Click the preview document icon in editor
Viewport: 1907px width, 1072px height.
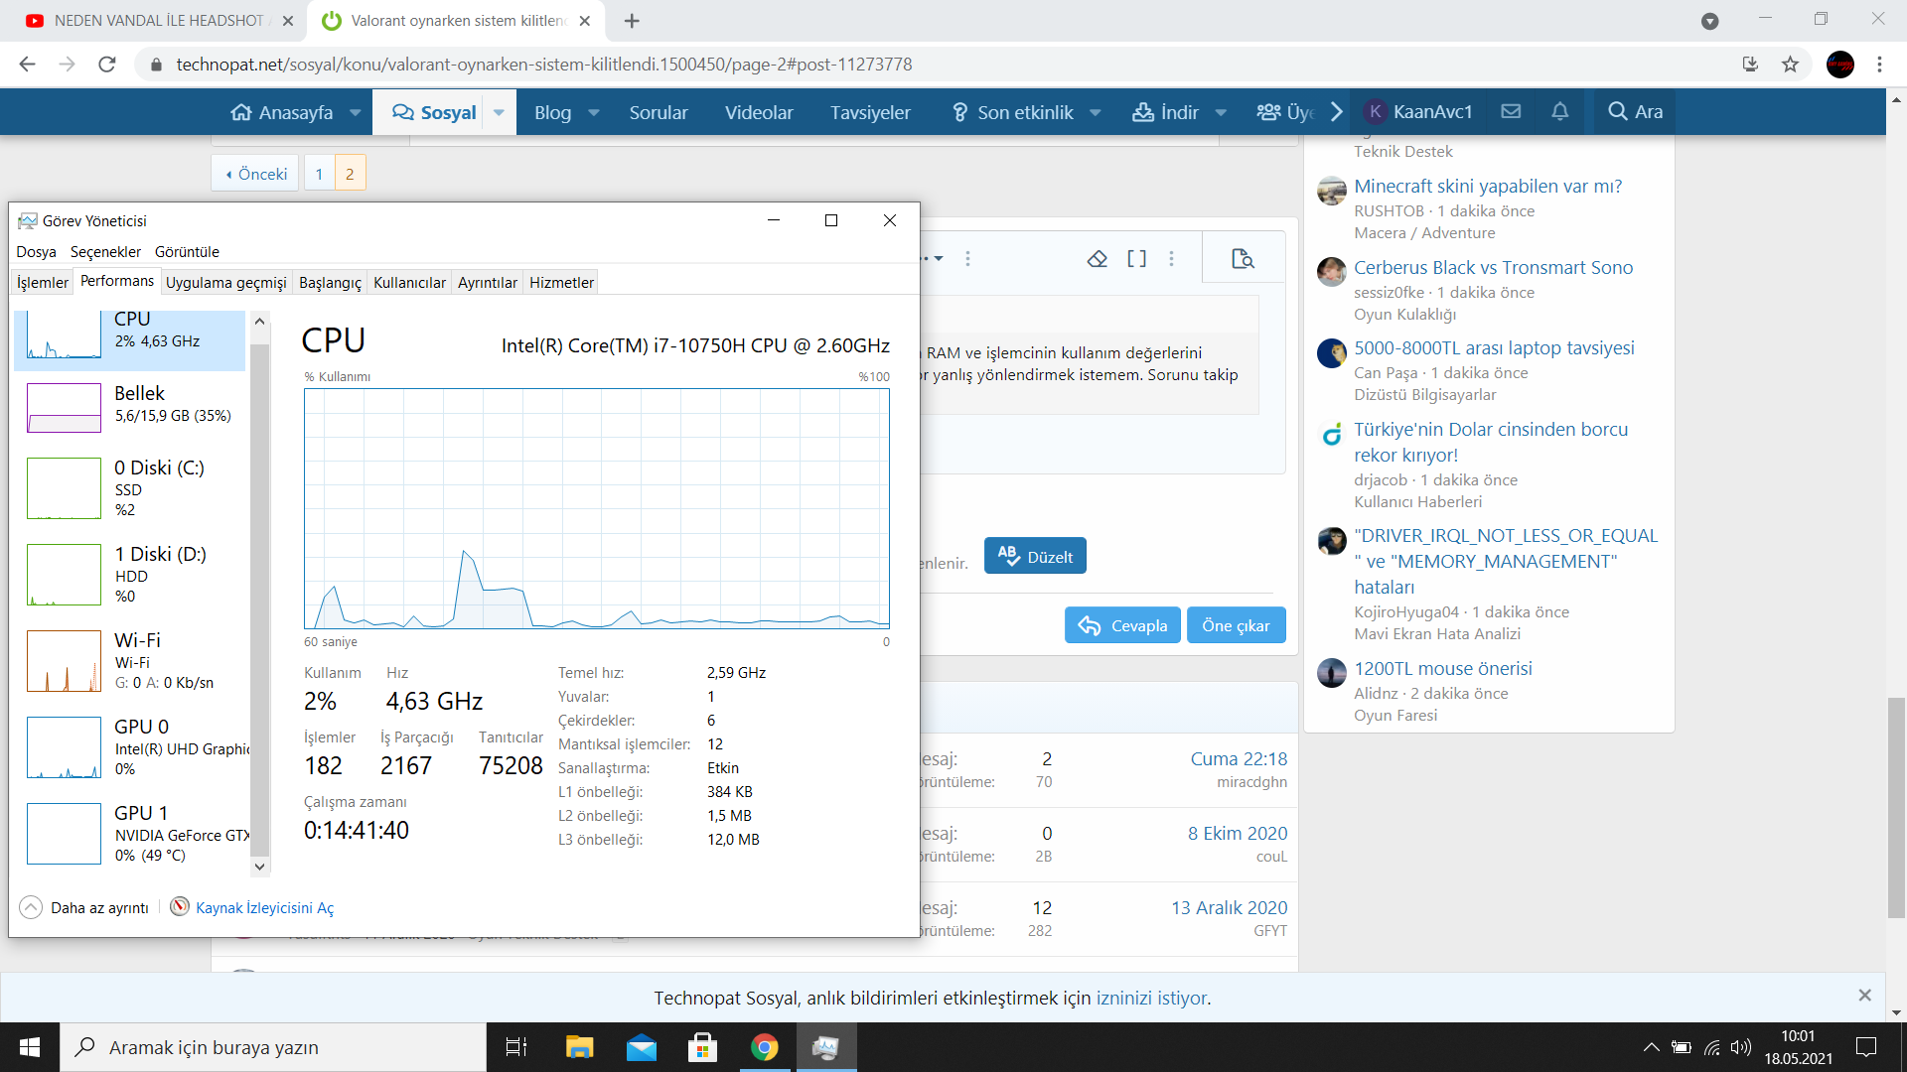point(1243,259)
